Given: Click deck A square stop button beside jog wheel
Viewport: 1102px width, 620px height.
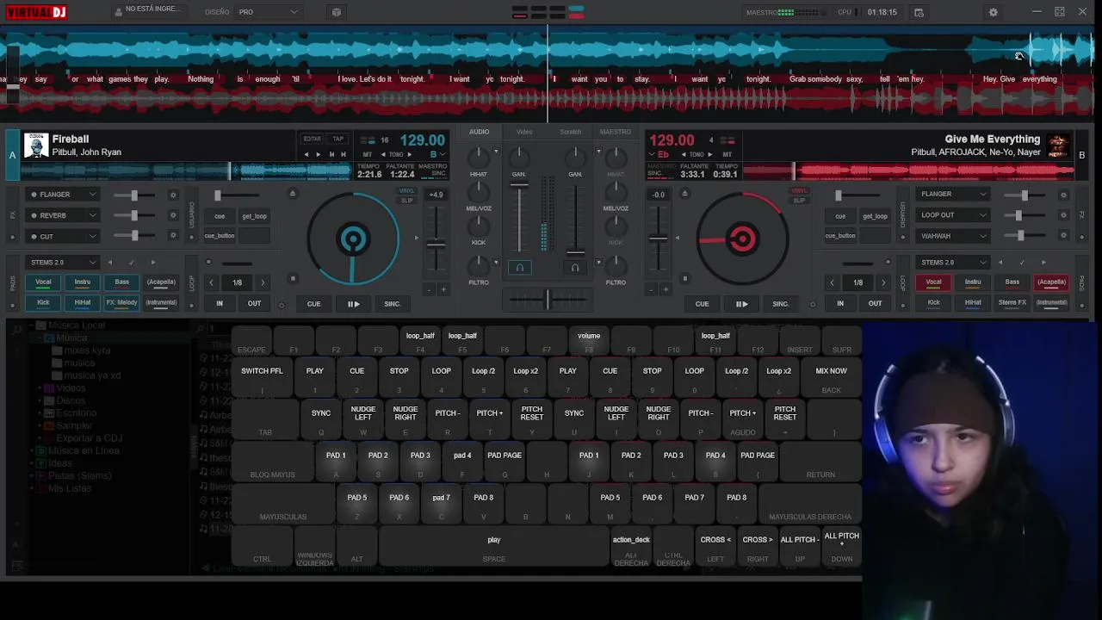Looking at the screenshot, I should tap(293, 278).
